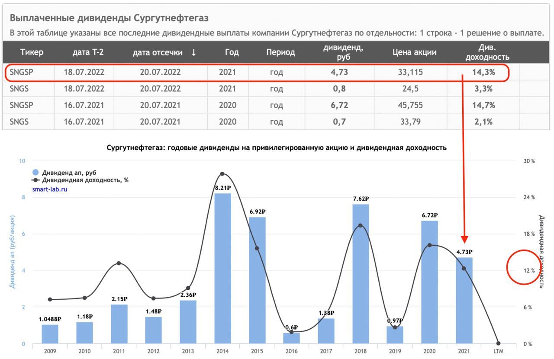Click the dividend value 0,7 in the table
Screen dimensions: 554x359
(x=339, y=122)
